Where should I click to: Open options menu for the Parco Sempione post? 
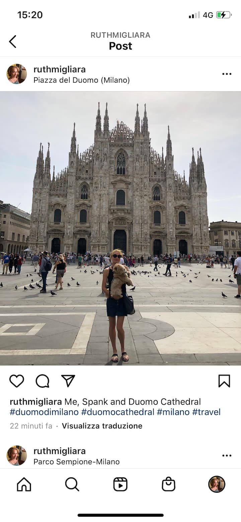tap(227, 455)
